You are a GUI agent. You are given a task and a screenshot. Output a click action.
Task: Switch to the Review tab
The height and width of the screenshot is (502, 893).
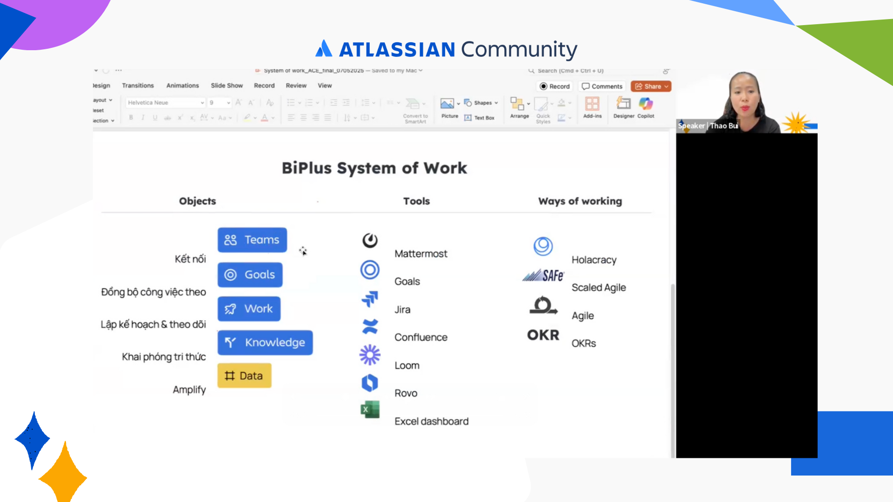click(296, 86)
